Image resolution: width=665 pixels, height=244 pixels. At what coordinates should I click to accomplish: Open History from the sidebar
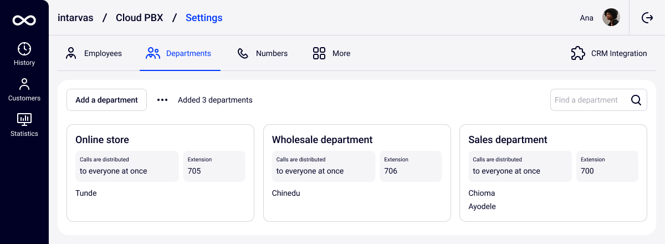[x=24, y=54]
